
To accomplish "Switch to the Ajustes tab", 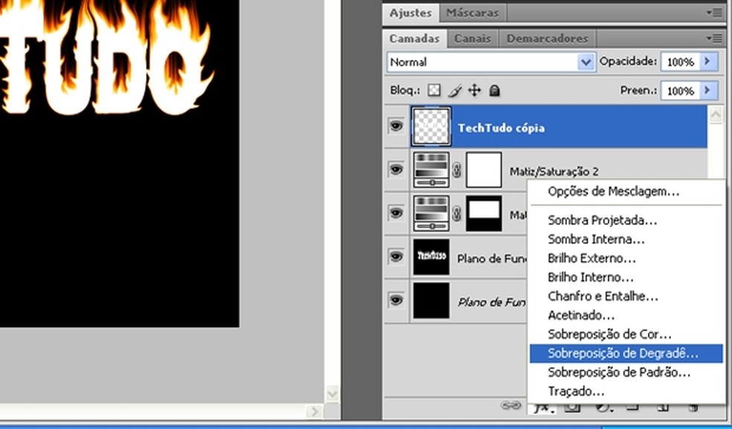I will [411, 13].
